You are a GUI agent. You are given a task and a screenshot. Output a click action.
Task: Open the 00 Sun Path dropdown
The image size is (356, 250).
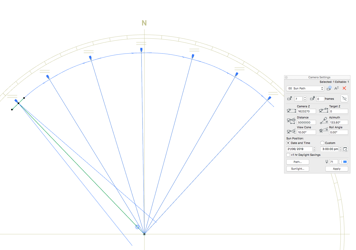point(305,88)
